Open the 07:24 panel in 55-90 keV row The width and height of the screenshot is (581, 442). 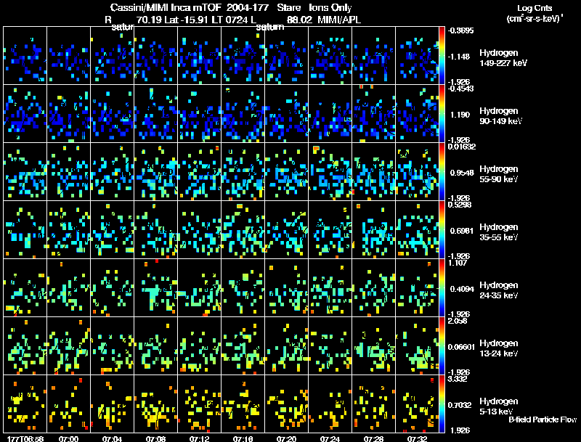(330, 172)
